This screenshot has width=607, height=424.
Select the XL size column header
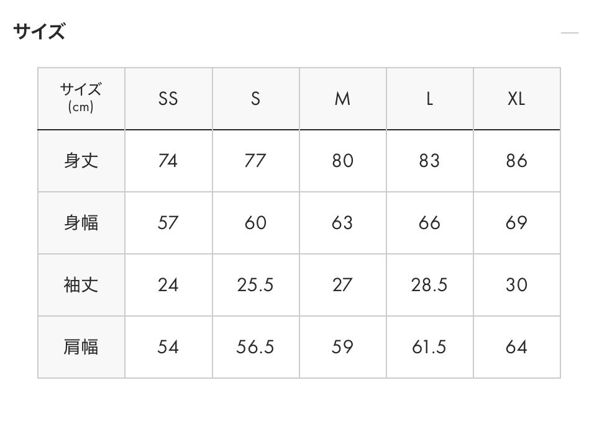click(516, 99)
